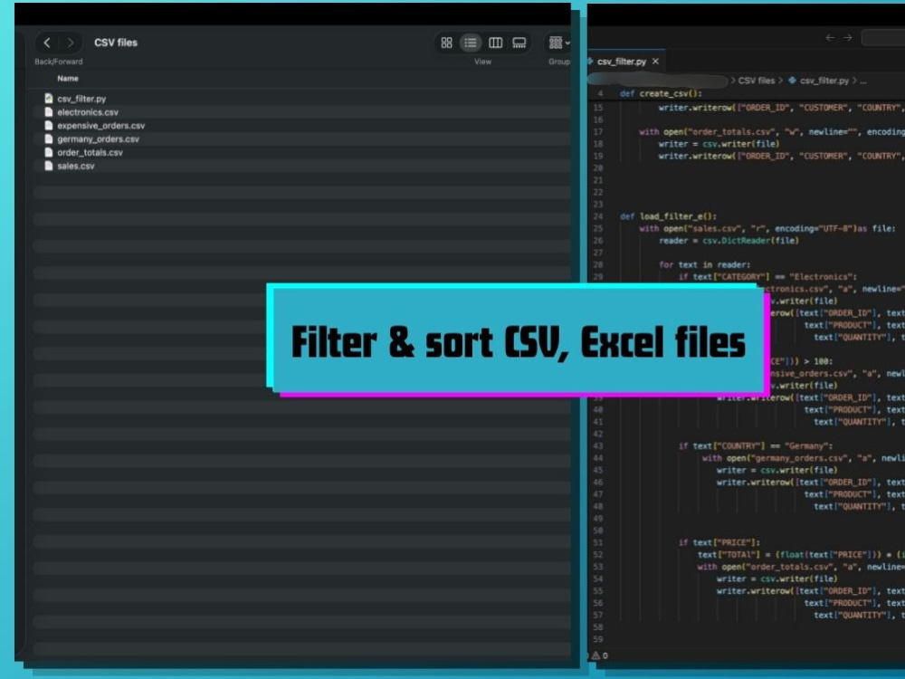Click the CSV files title in Finder
905x679 pixels.
(x=116, y=43)
